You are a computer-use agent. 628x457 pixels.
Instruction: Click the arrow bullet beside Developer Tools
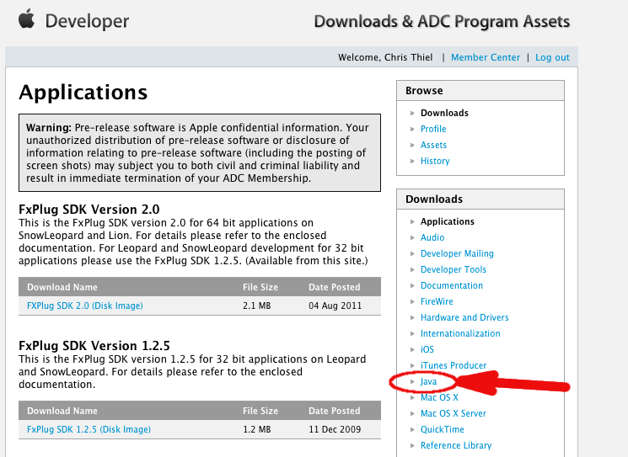click(412, 269)
